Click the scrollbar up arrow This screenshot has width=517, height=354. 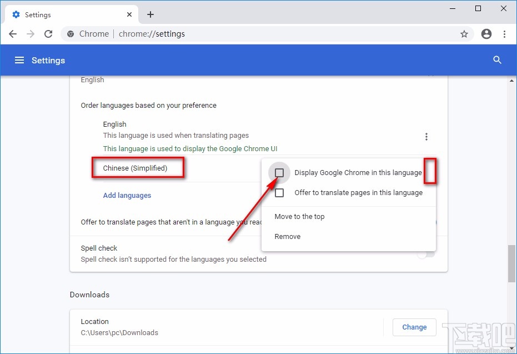click(x=511, y=81)
